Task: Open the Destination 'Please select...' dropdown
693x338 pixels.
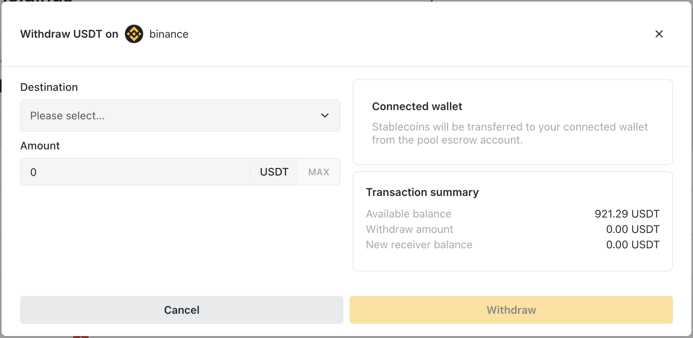Action: point(180,115)
